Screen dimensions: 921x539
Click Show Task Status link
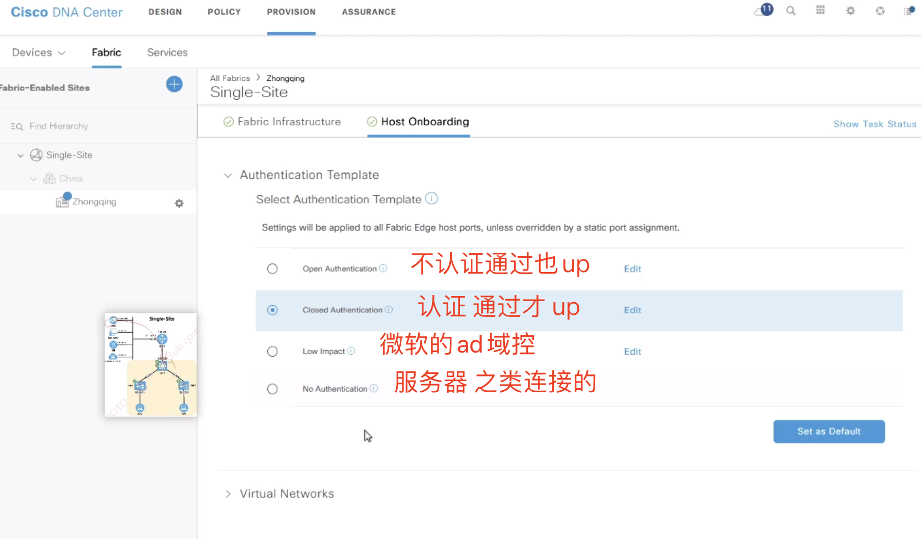coord(875,124)
